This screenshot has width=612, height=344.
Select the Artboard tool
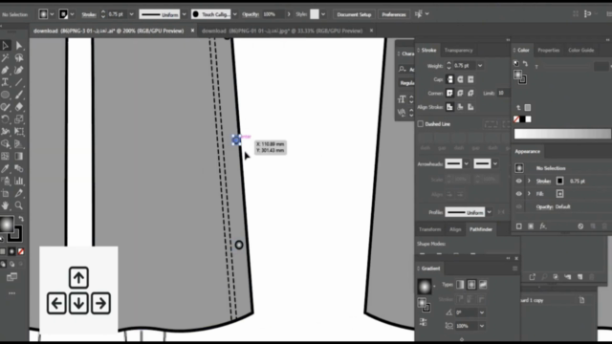5,193
